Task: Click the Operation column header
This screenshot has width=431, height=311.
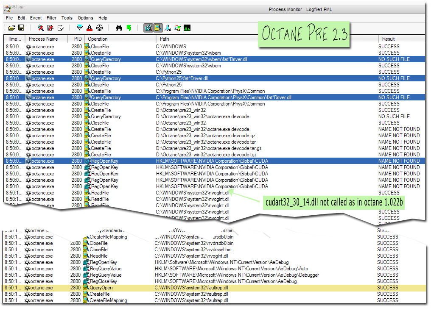Action: (x=120, y=39)
